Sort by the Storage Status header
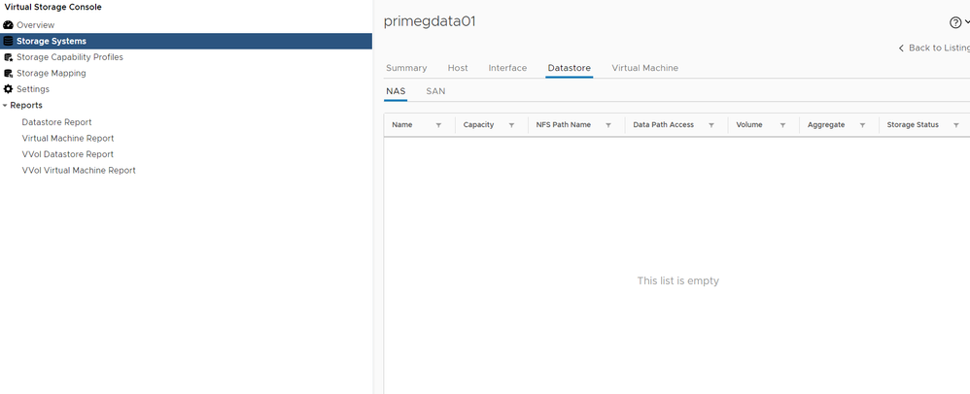970x394 pixels. [x=913, y=125]
